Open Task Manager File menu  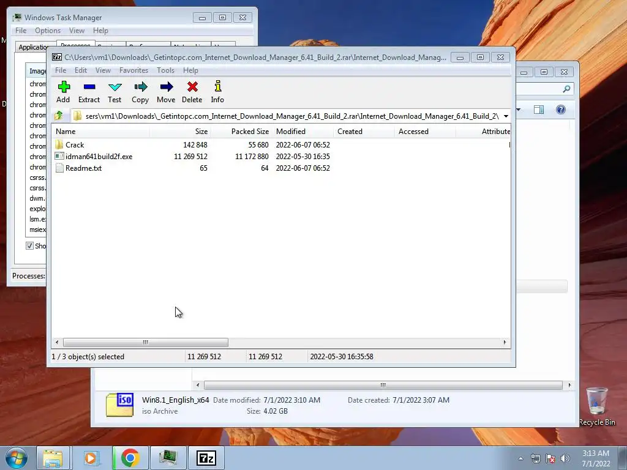pyautogui.click(x=21, y=31)
